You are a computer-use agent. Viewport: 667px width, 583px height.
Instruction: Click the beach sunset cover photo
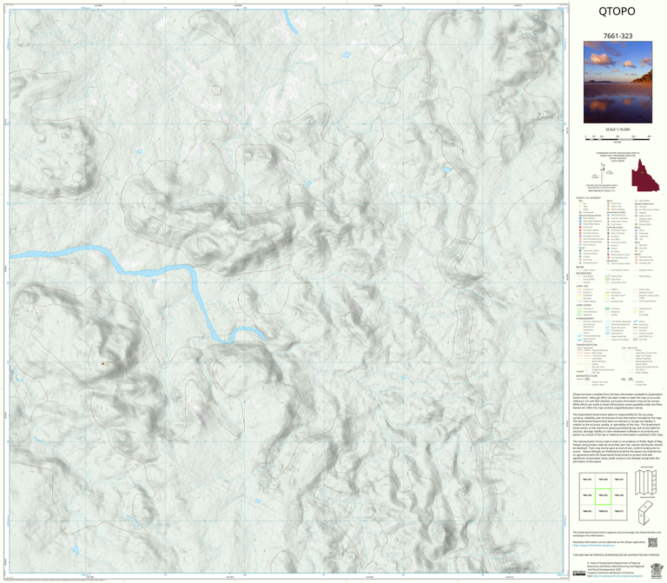tap(617, 83)
